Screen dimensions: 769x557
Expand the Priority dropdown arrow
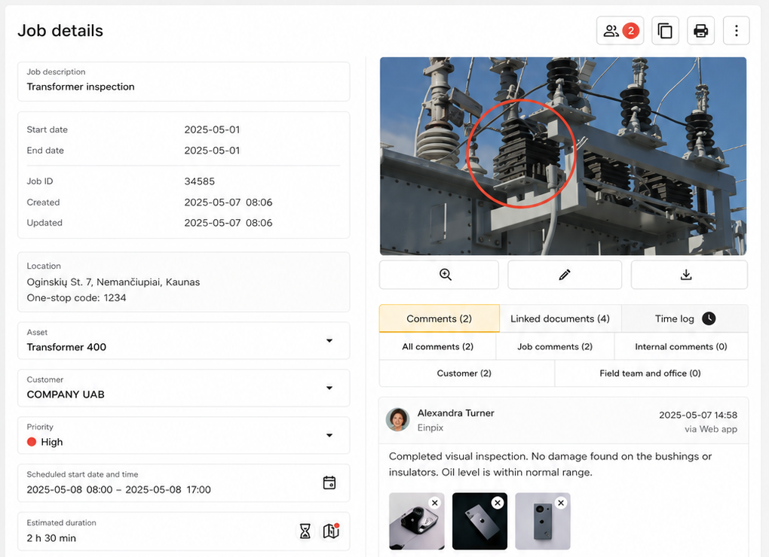(x=329, y=436)
